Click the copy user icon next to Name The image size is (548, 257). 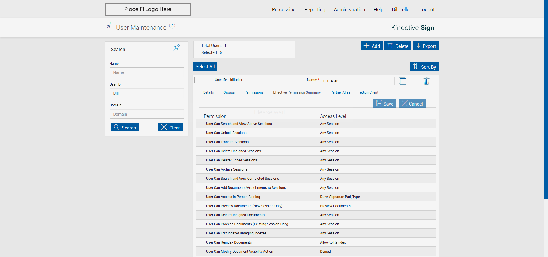(x=402, y=81)
